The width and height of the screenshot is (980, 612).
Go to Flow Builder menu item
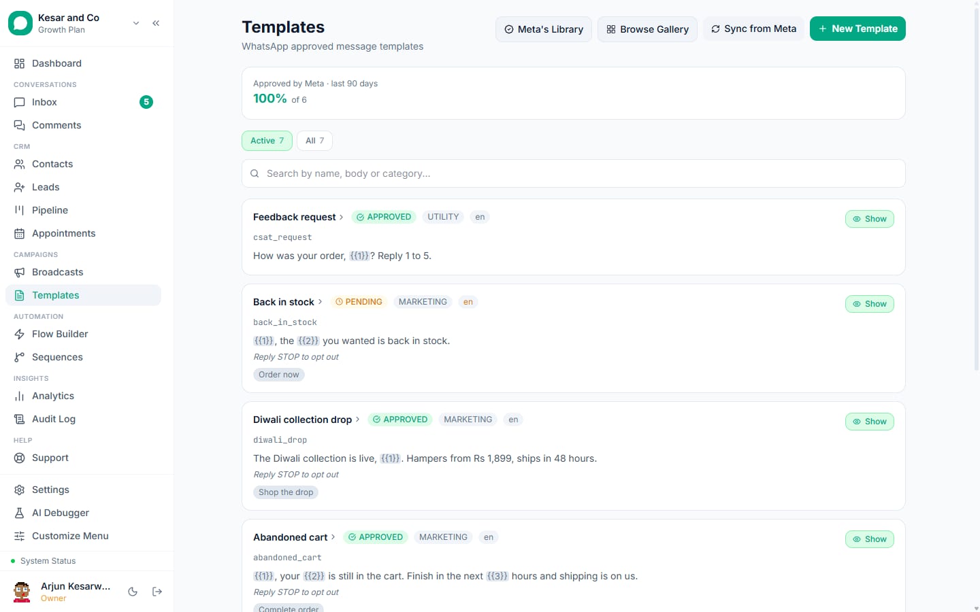83,334
